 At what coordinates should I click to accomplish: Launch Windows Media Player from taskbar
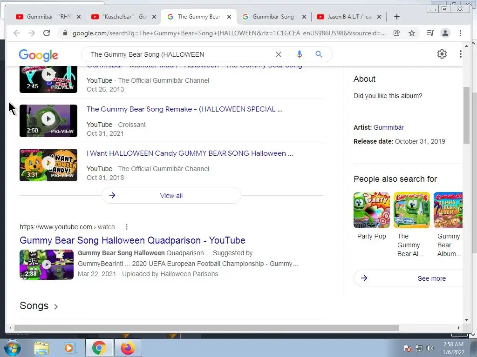69,348
